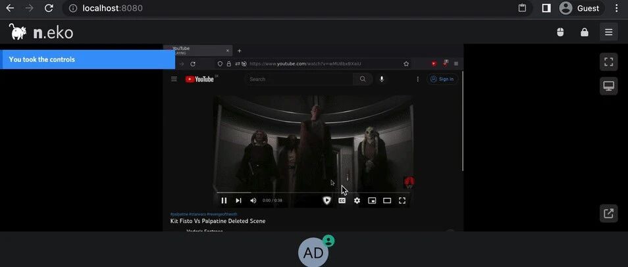628x267 pixels.
Task: Select the YouTube tab
Action: coord(198,51)
